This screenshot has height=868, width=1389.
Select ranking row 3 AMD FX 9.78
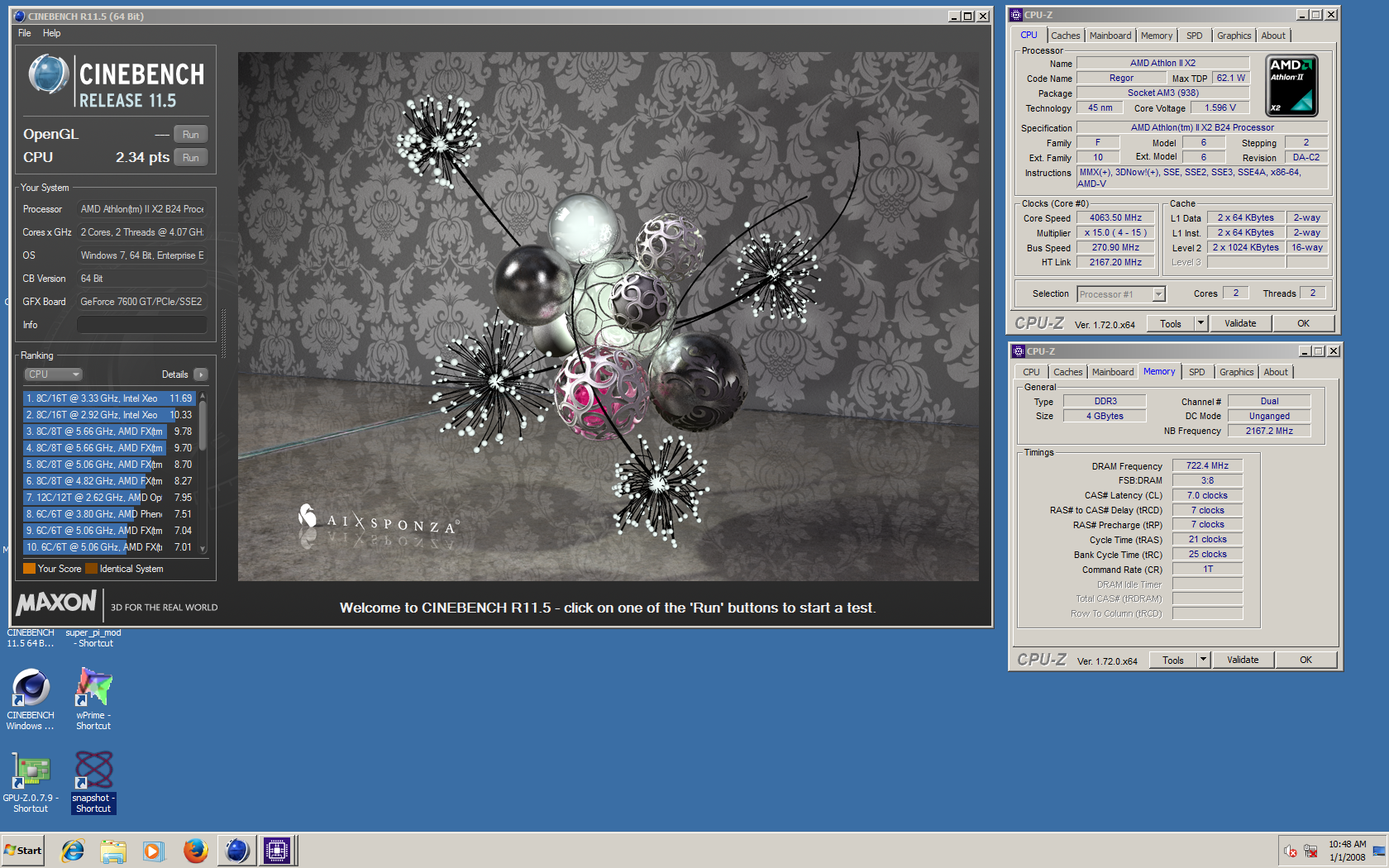tap(110, 432)
